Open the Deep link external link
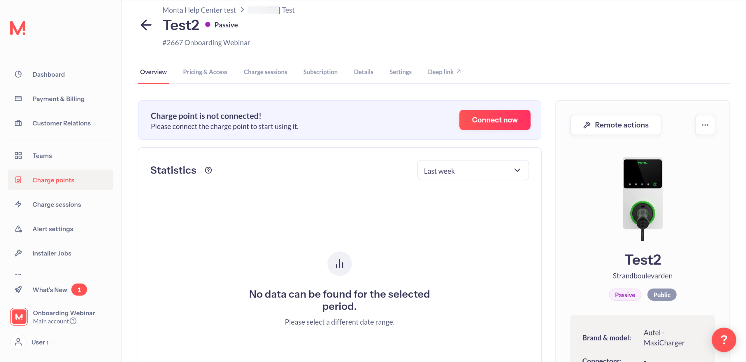This screenshot has height=362, width=746. tap(444, 72)
